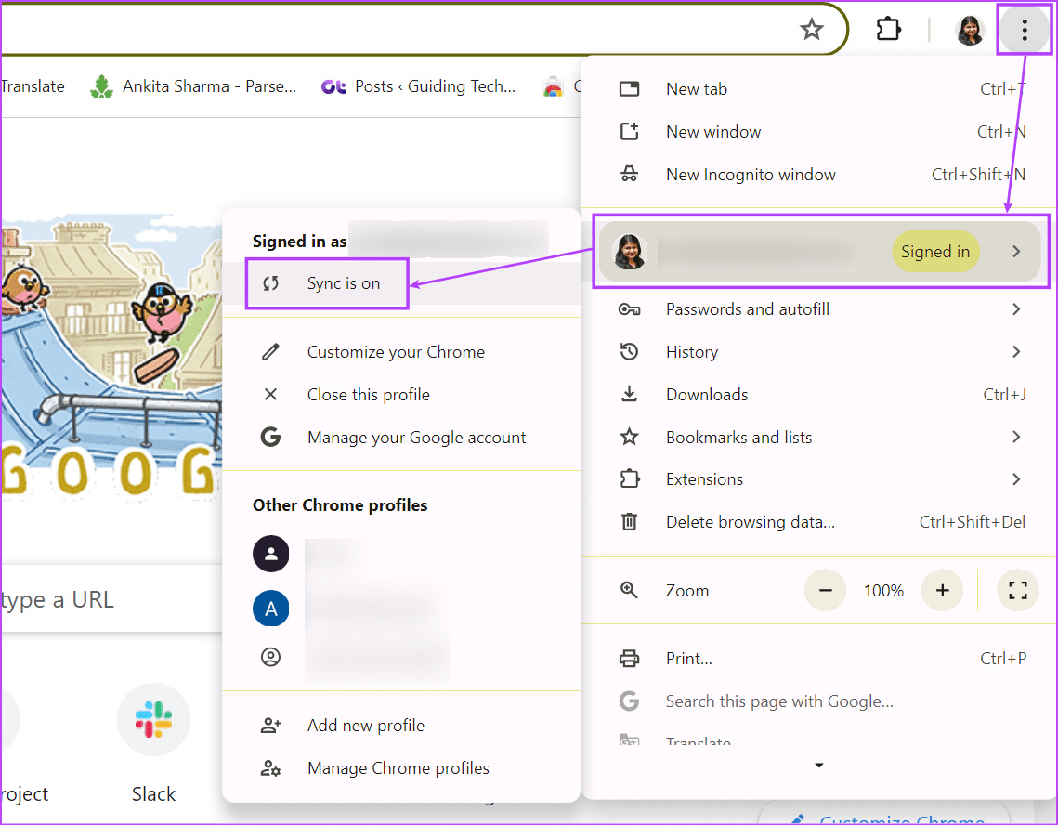Click the down chevron at menu bottom
The image size is (1058, 825).
(x=818, y=765)
